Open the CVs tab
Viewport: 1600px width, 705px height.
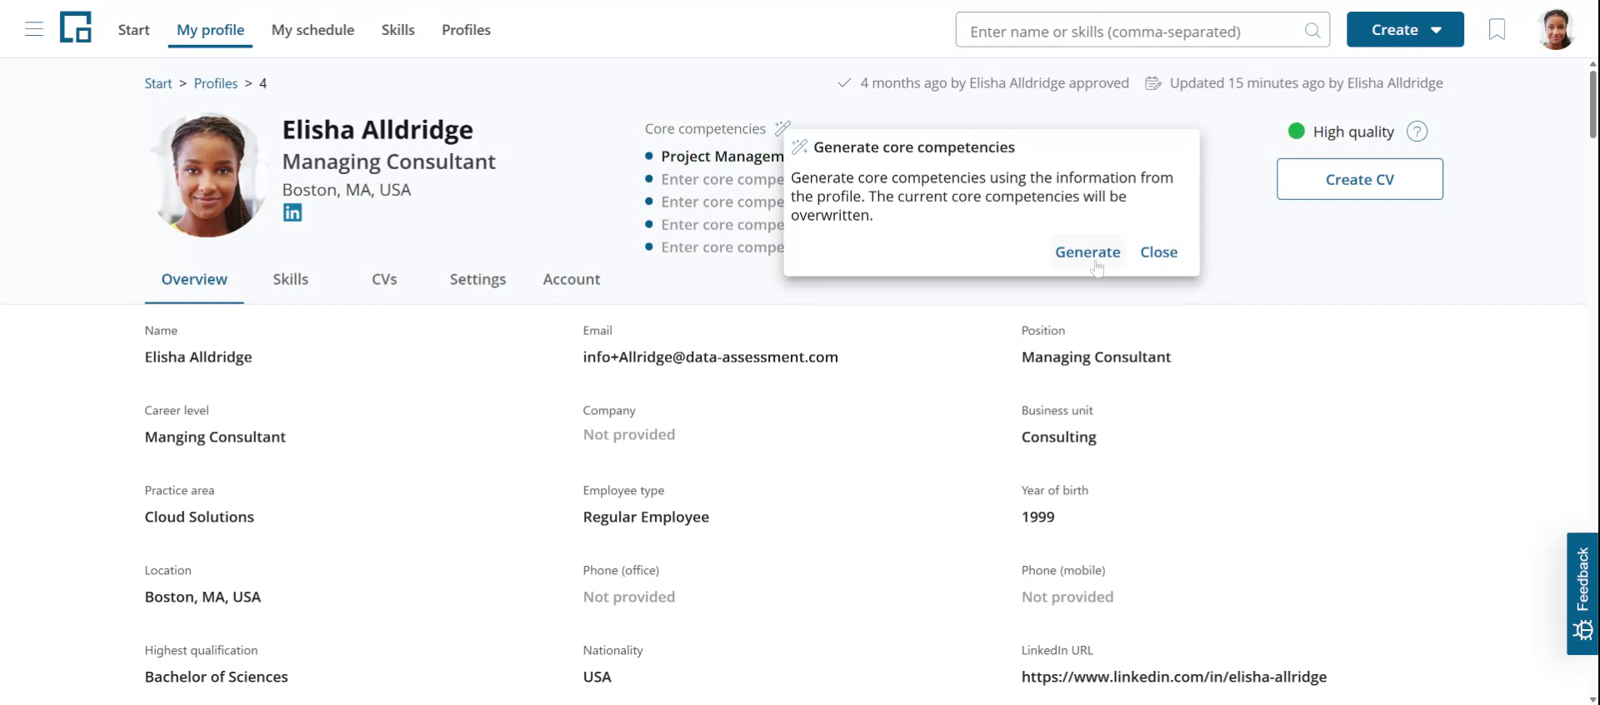point(384,279)
